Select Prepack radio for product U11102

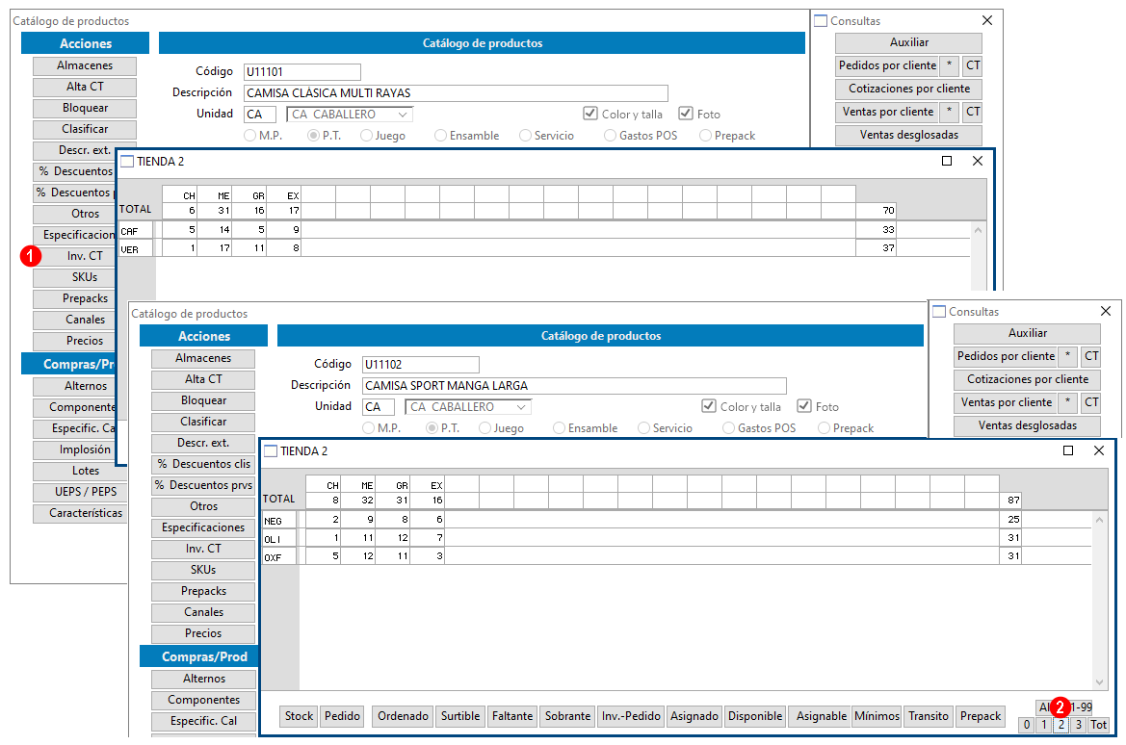coord(824,427)
